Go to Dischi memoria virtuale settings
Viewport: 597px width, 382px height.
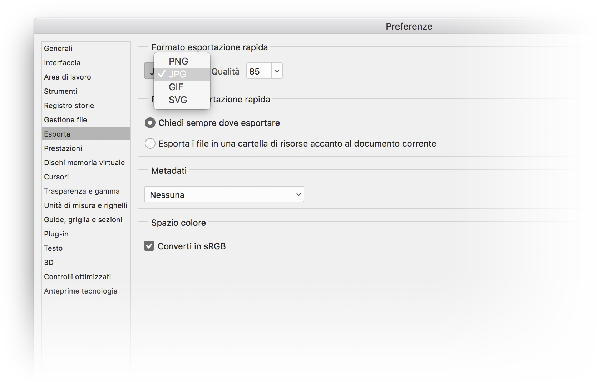84,163
